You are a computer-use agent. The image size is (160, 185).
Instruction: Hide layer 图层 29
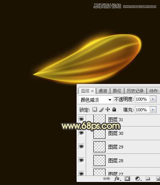click(82, 147)
